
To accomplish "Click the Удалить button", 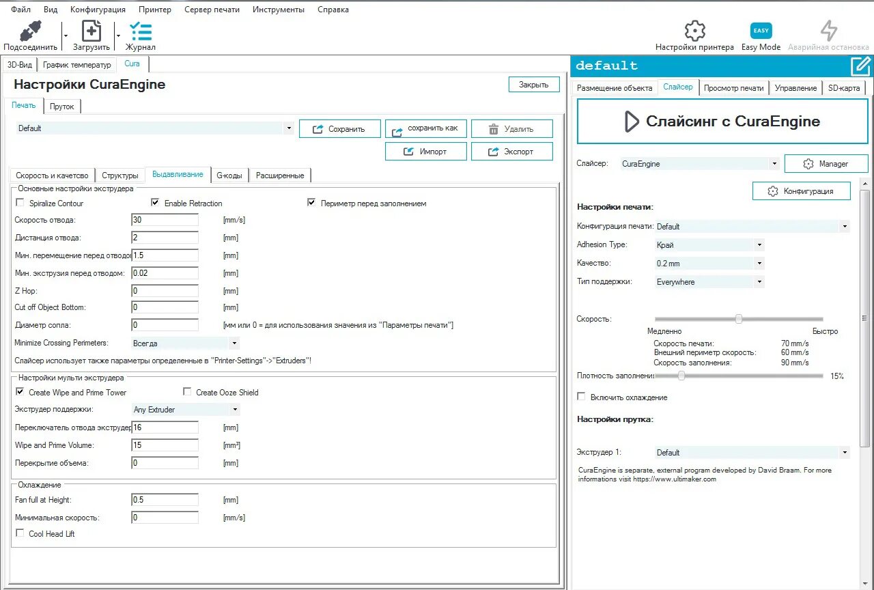I will coord(512,128).
